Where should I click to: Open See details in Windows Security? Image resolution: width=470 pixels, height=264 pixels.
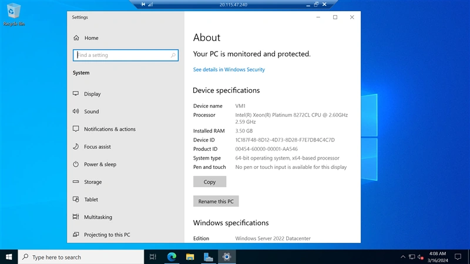(229, 69)
